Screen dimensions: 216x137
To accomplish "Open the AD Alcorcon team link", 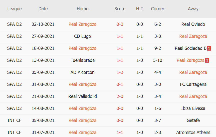I will 82,72.
